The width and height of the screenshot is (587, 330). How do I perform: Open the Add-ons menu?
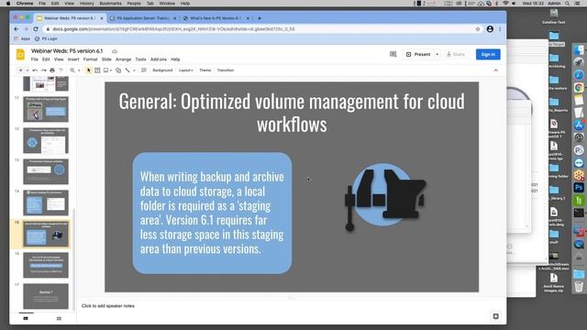[159, 60]
